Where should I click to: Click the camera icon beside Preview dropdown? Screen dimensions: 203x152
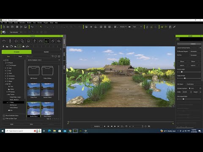tap(129, 27)
